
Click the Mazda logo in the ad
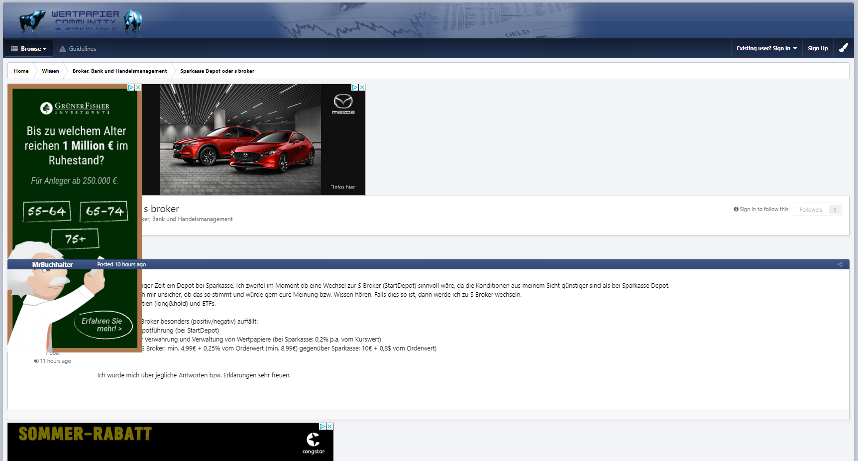coord(343,105)
